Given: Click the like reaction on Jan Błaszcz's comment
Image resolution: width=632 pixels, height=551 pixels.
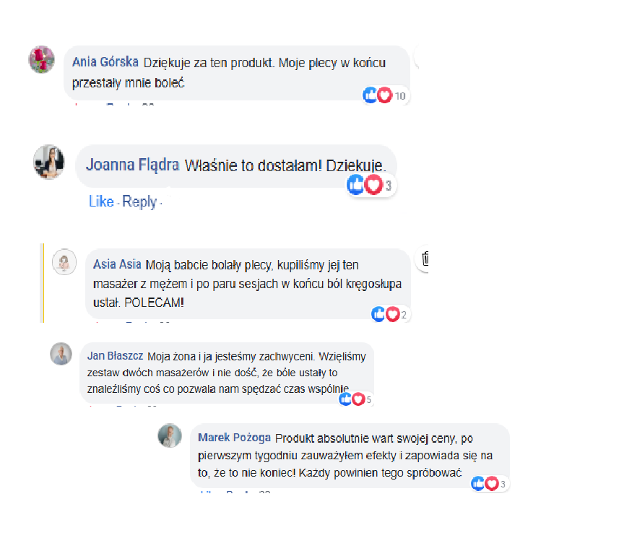Looking at the screenshot, I should click(345, 399).
